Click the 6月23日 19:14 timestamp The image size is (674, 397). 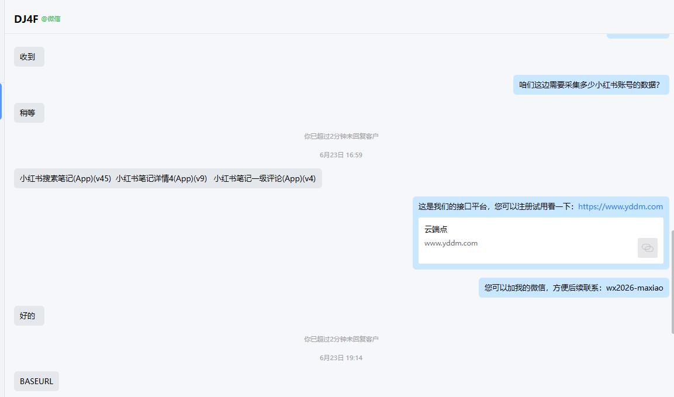(341, 358)
